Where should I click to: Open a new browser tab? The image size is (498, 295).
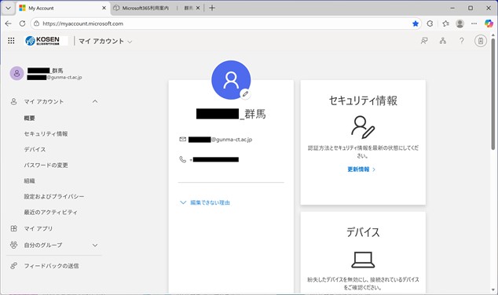(212, 8)
